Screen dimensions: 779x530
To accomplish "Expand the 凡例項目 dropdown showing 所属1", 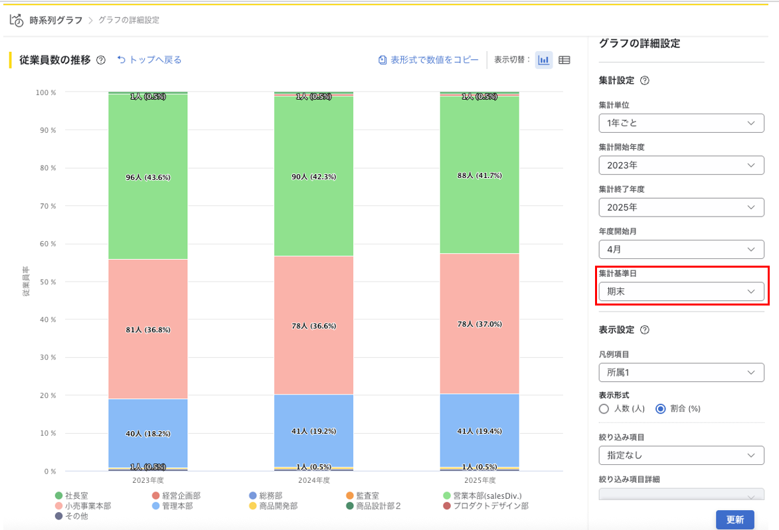I will click(681, 373).
